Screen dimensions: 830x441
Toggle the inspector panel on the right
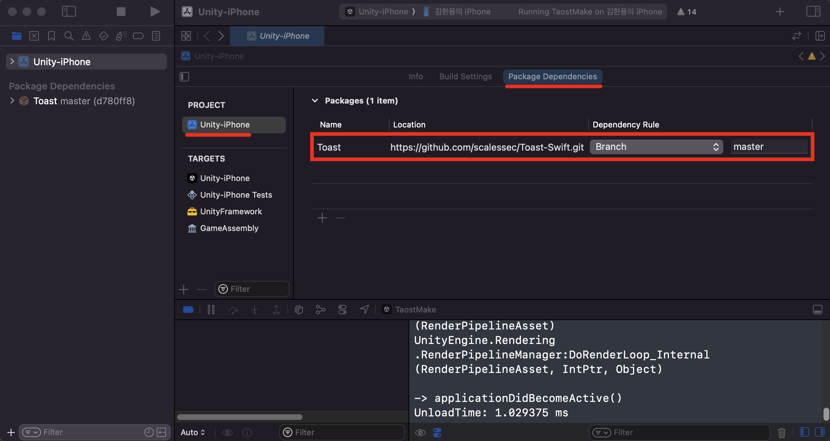(x=813, y=12)
